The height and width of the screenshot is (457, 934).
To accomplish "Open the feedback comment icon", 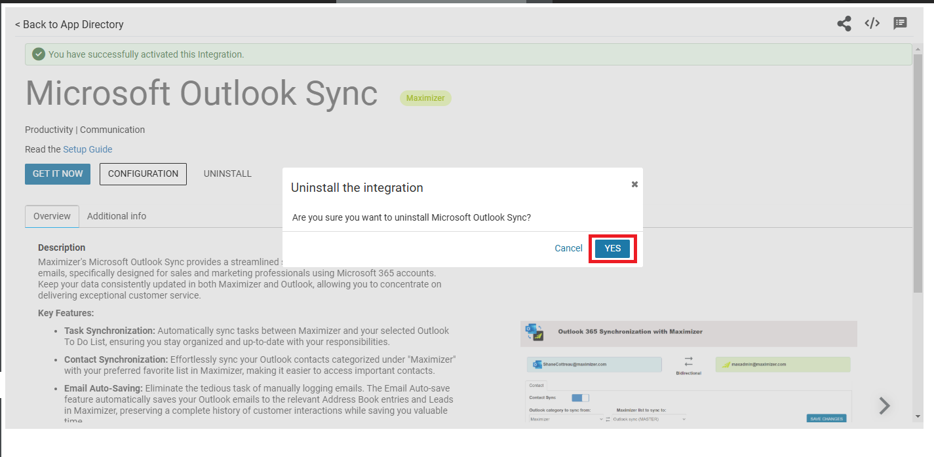I will 900,24.
